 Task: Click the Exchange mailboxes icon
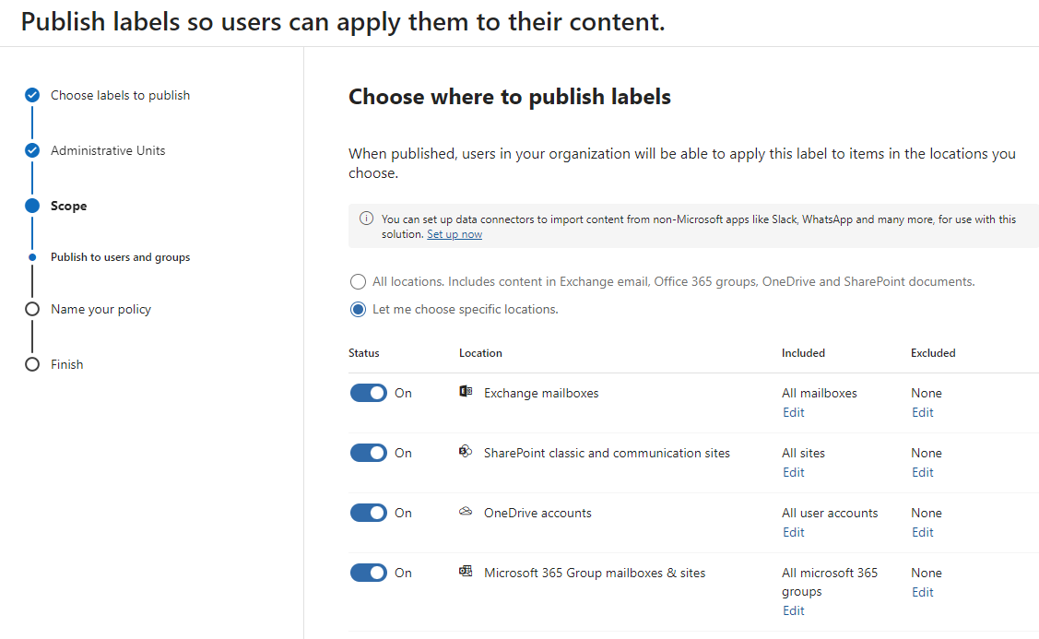coord(466,392)
